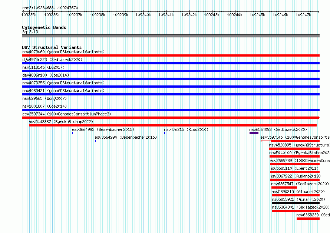The height and width of the screenshot is (233, 330).
Task: Open variant nsv1001807 Coe2014 label
Action: click(x=44, y=106)
